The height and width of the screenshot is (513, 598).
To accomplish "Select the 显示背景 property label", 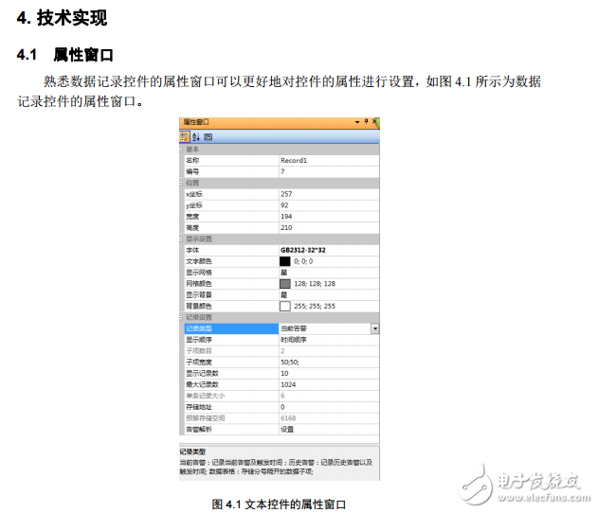I will click(x=199, y=294).
